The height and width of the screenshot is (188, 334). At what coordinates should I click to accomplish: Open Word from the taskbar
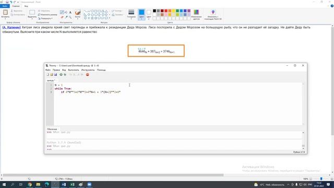pyautogui.click(x=64, y=184)
